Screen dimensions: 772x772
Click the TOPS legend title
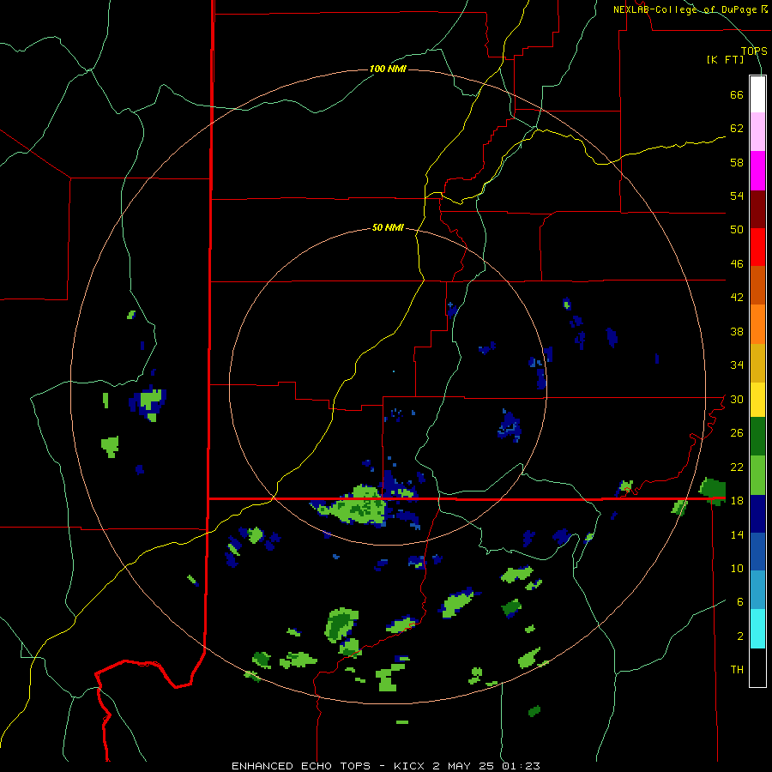tap(754, 51)
